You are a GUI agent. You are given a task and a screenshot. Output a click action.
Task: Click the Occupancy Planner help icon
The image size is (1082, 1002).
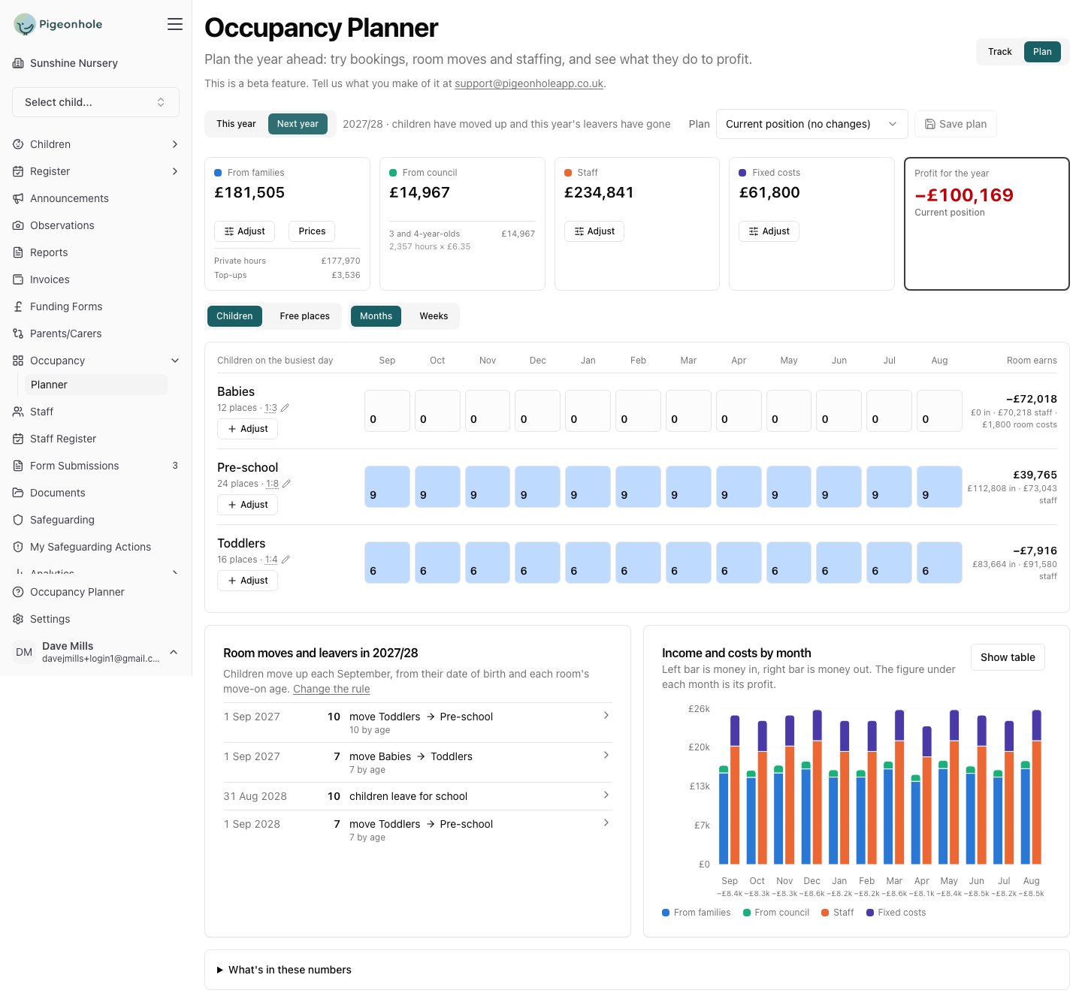pyautogui.click(x=18, y=592)
